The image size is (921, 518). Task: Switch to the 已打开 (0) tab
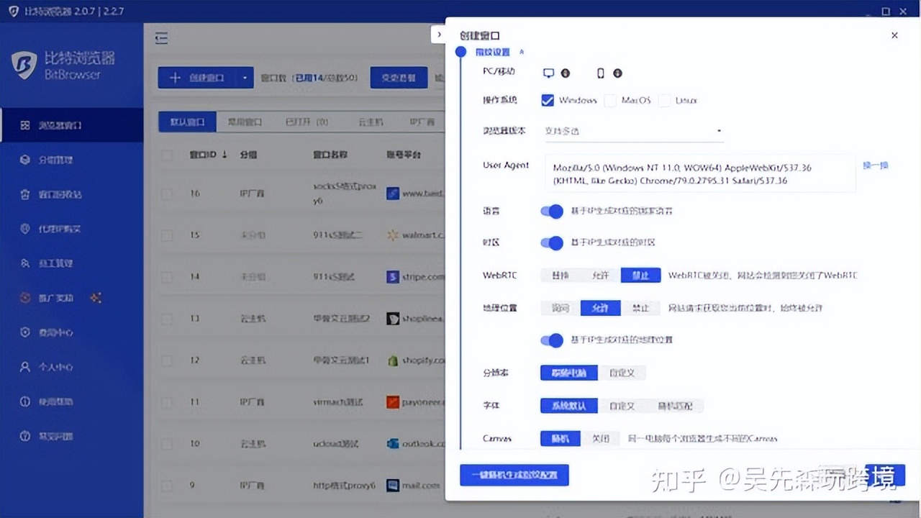(x=307, y=122)
